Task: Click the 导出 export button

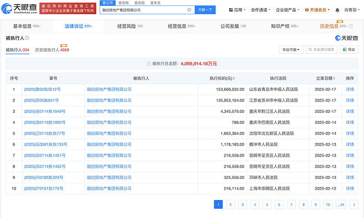Action: tap(348, 49)
